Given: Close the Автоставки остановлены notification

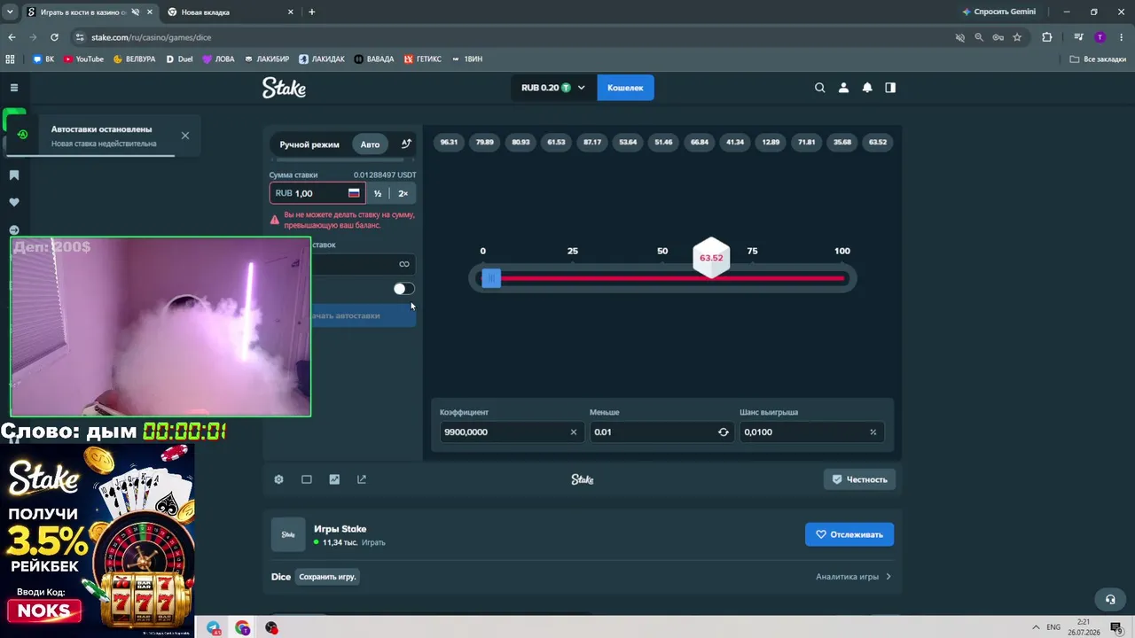Looking at the screenshot, I should point(185,136).
